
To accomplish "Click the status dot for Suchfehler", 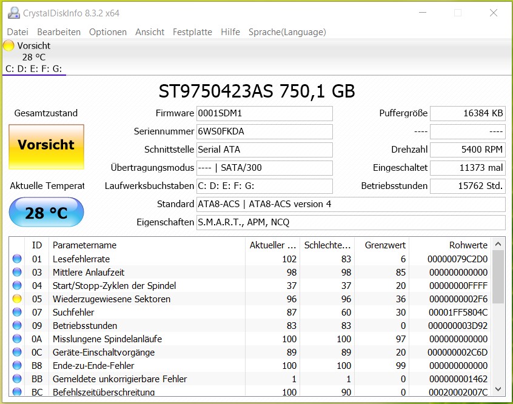I will pos(17,312).
